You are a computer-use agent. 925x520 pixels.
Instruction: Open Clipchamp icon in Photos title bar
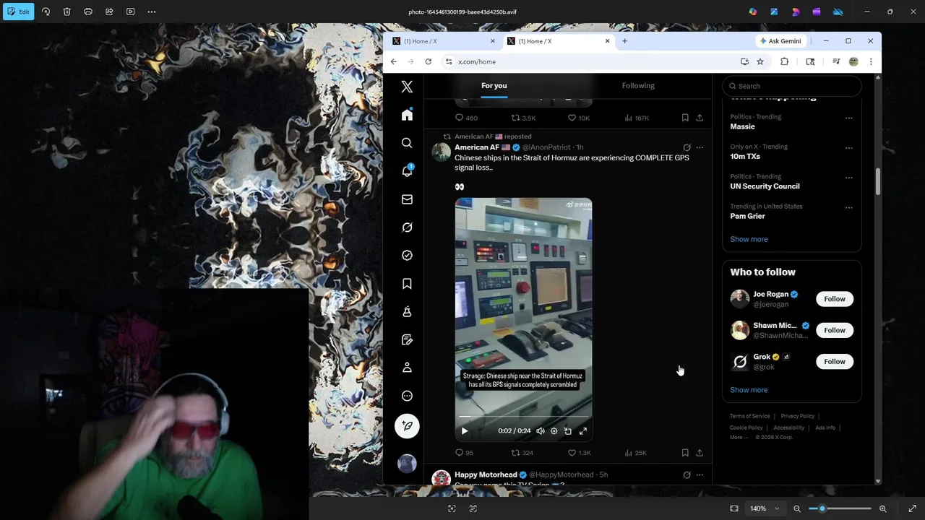[x=817, y=12]
